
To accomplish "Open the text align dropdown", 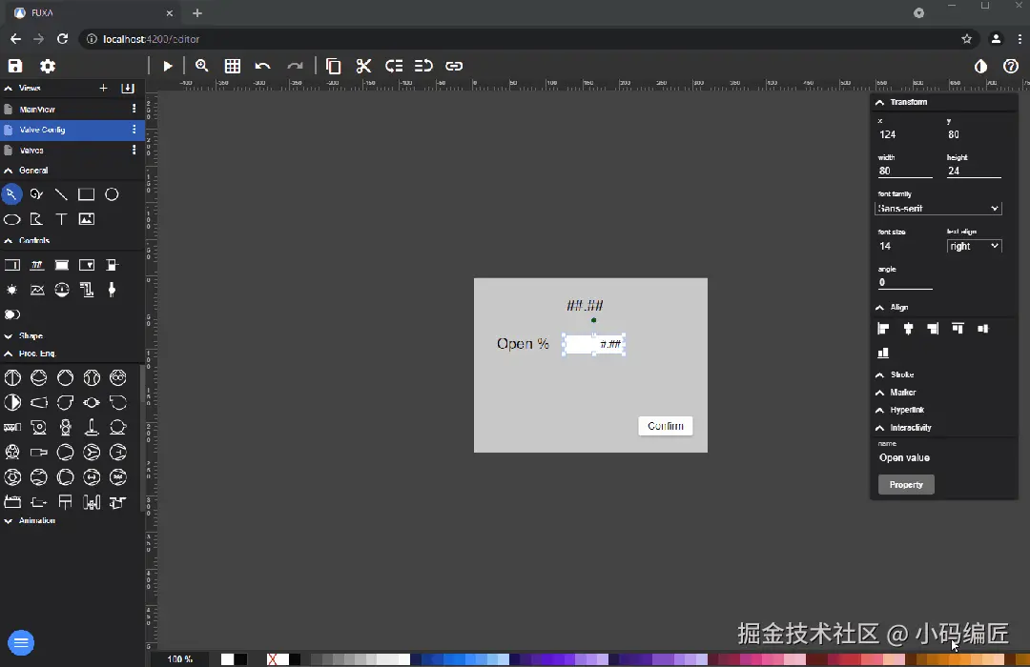I will (974, 246).
